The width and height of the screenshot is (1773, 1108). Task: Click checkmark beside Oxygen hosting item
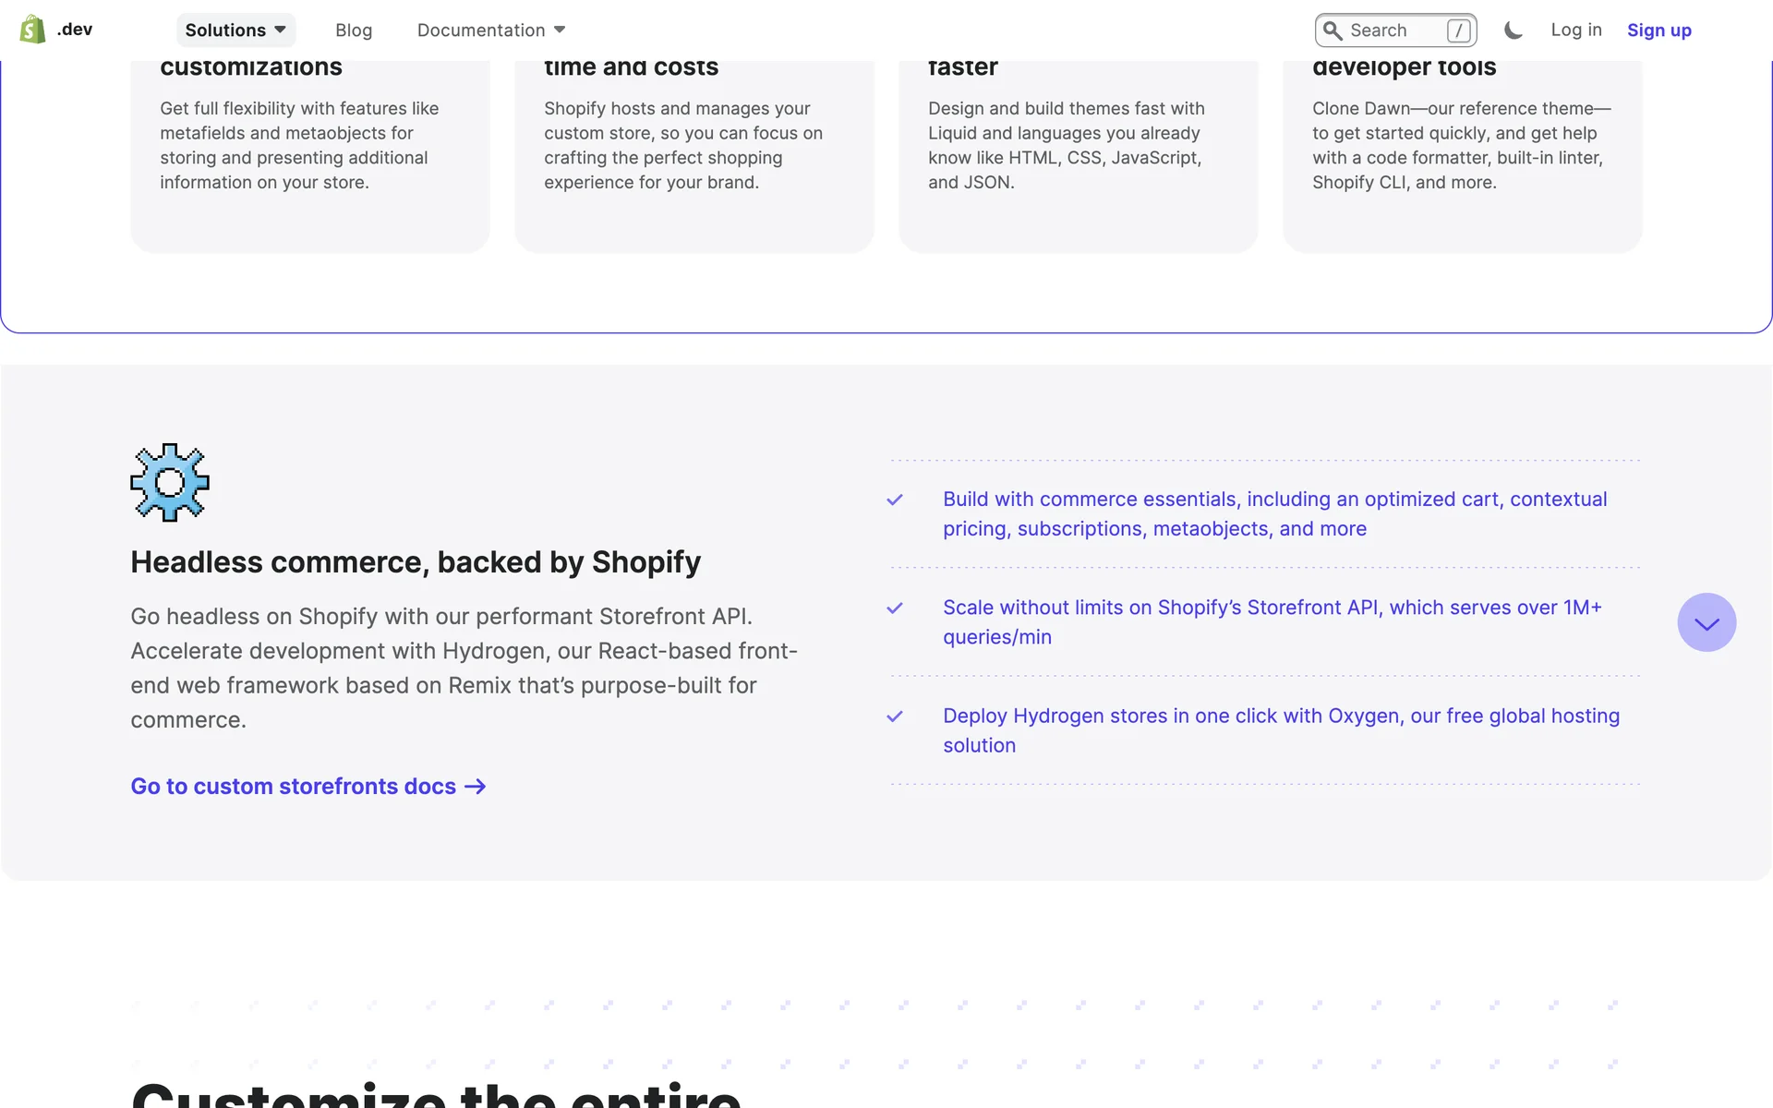click(895, 717)
